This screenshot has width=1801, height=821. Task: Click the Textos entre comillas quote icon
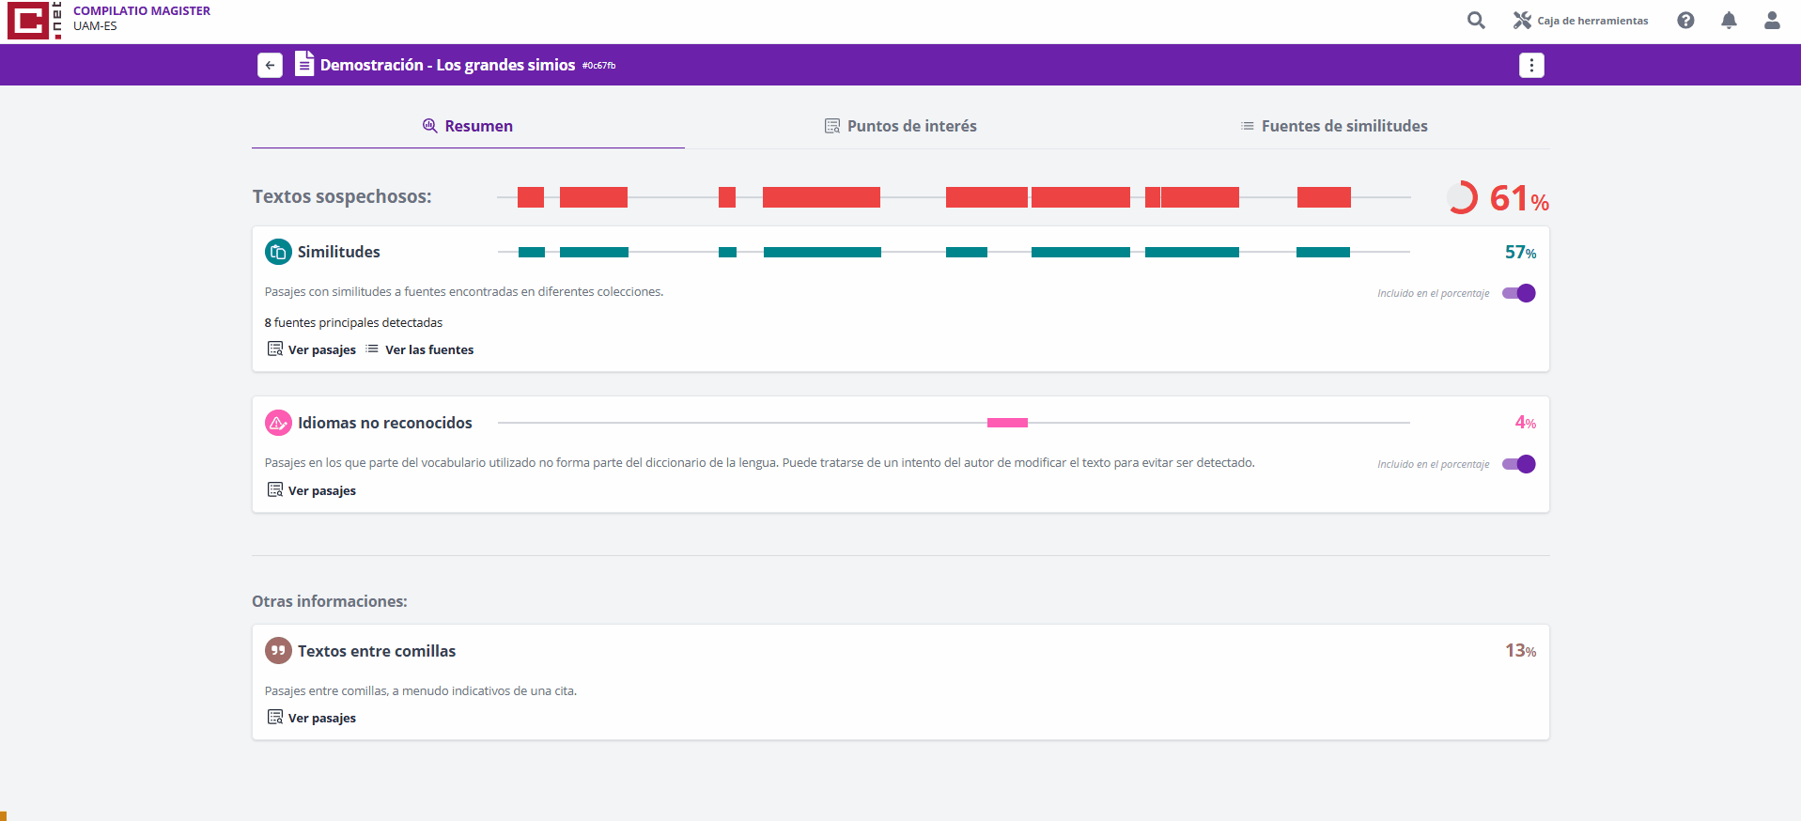pyautogui.click(x=278, y=651)
